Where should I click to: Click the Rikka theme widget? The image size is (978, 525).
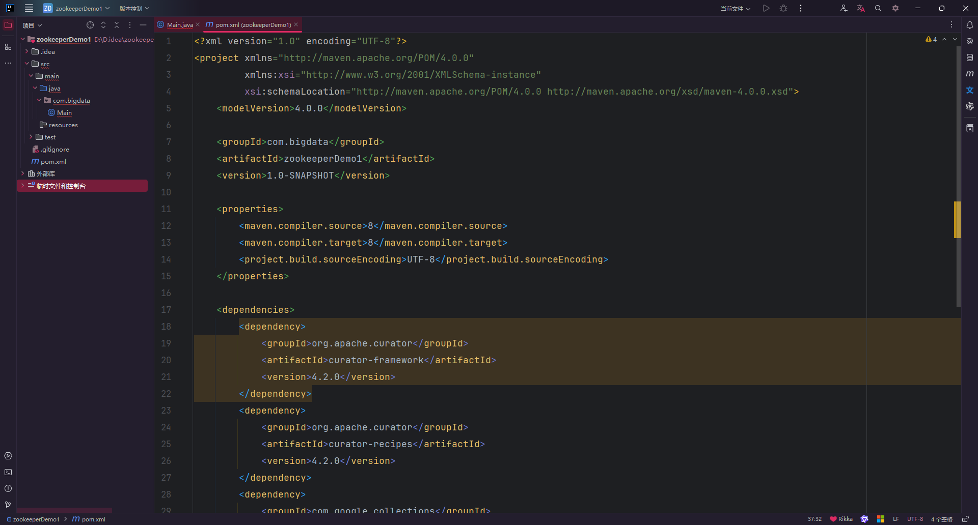(841, 519)
